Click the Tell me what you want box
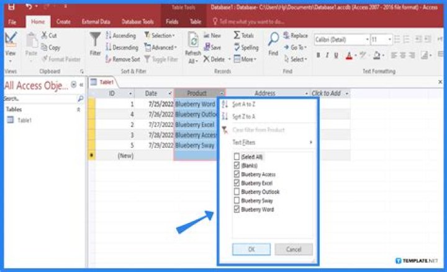Image resolution: width=447 pixels, height=272 pixels. (248, 22)
